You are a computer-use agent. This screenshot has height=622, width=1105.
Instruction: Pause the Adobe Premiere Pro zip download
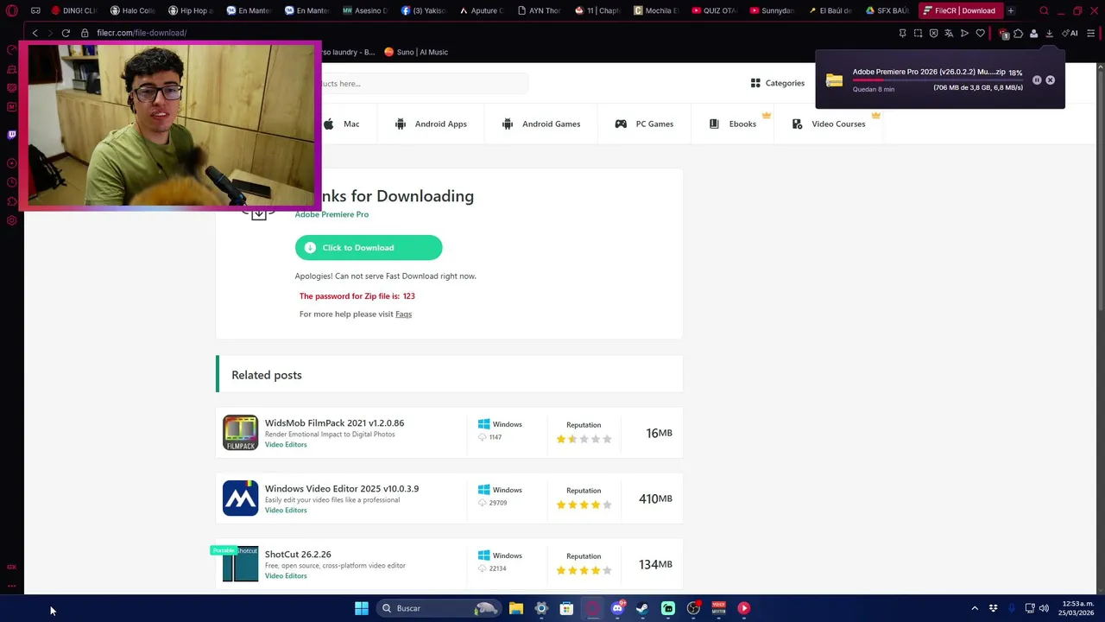(1037, 79)
